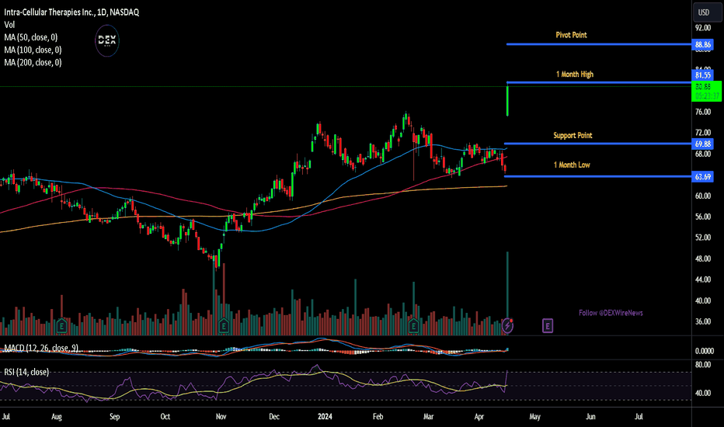Select the MA (200, close, 0) legend
724x427 pixels.
[x=33, y=62]
